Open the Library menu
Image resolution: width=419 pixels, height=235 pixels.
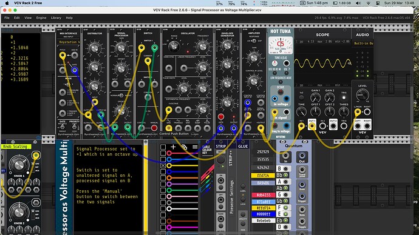pyautogui.click(x=56, y=18)
